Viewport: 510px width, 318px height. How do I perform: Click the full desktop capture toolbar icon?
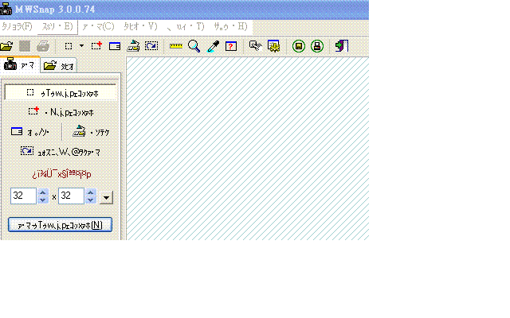133,46
